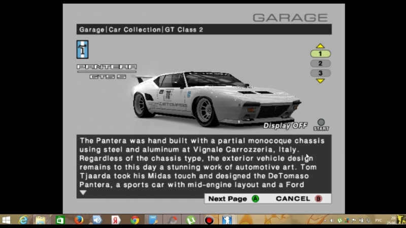Viewport: 406px width, 228px height.
Task: Click the DeTomaso manufacturer logo badge
Action: (83, 49)
